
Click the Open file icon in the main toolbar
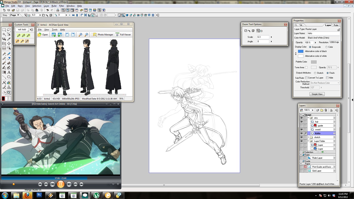(x=13, y=10)
